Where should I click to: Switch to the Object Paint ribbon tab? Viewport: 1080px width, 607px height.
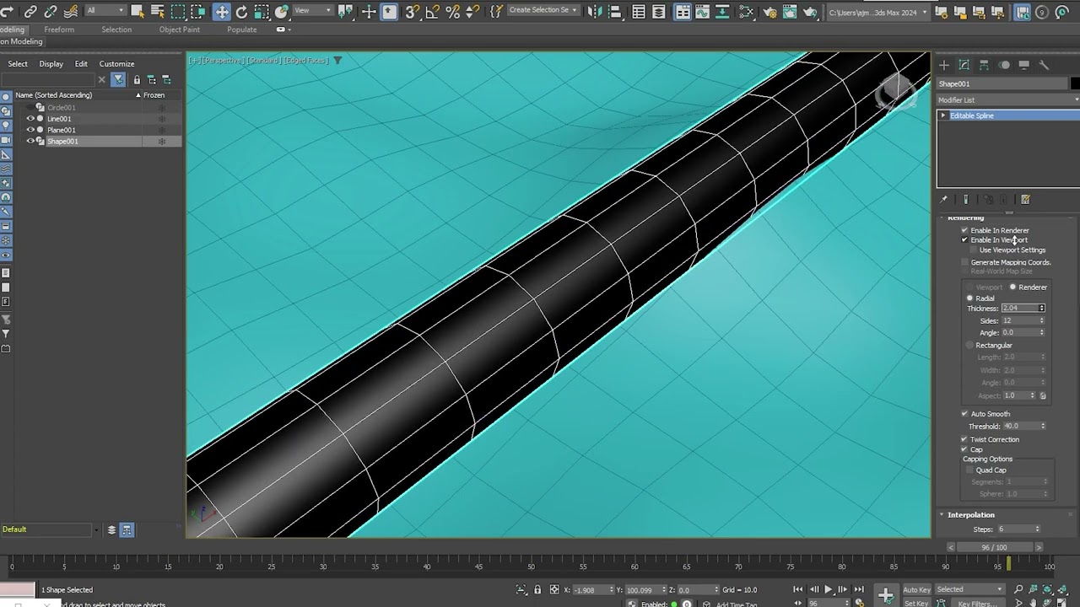coord(180,30)
